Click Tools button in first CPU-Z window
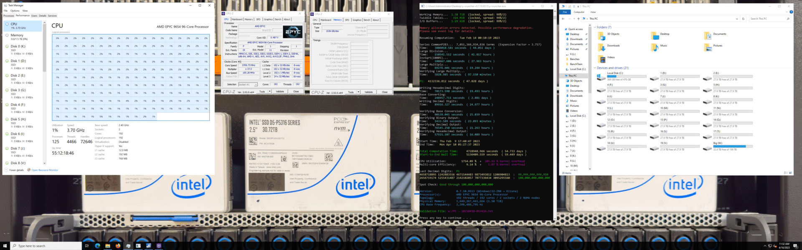Image resolution: width=802 pixels, height=250 pixels. [x=262, y=92]
